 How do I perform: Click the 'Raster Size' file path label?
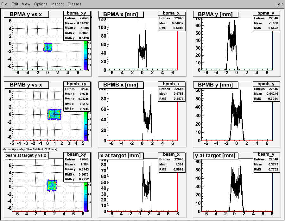click(30, 149)
